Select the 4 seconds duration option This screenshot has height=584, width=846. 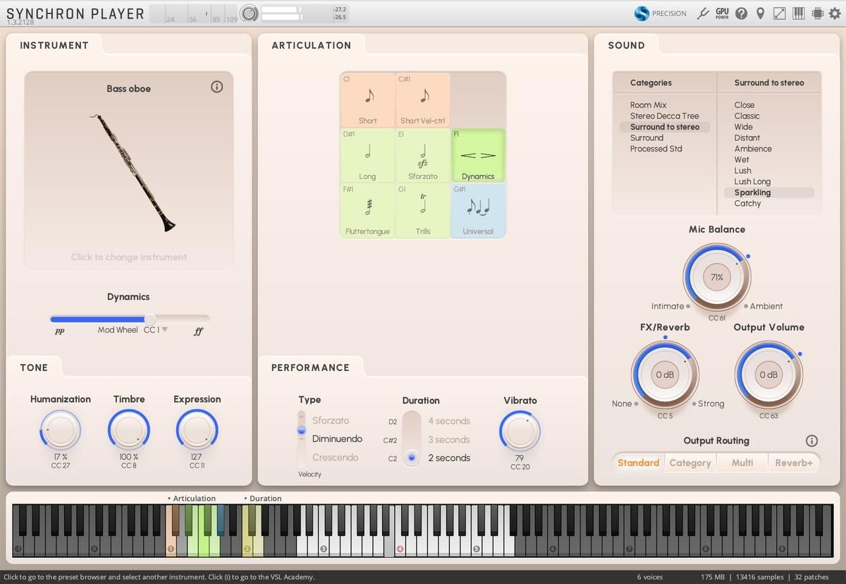point(449,421)
